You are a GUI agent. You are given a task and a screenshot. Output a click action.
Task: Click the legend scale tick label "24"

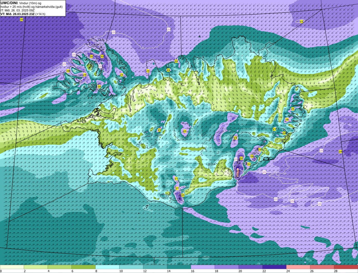tap(288, 271)
